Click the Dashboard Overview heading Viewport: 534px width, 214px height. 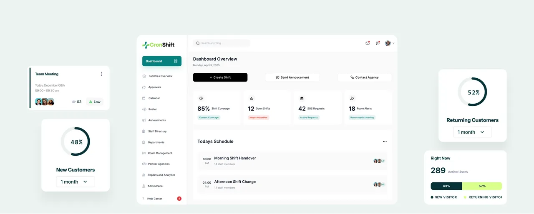click(215, 59)
